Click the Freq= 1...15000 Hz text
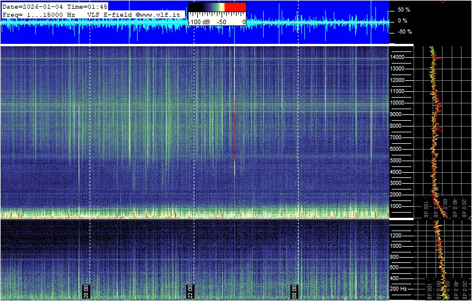Image resolution: width=472 pixels, height=301 pixels. click(39, 14)
